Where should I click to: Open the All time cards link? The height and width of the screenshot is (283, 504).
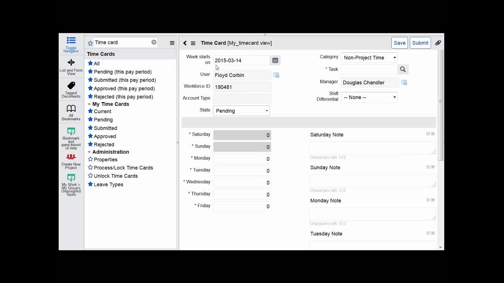[x=96, y=64]
